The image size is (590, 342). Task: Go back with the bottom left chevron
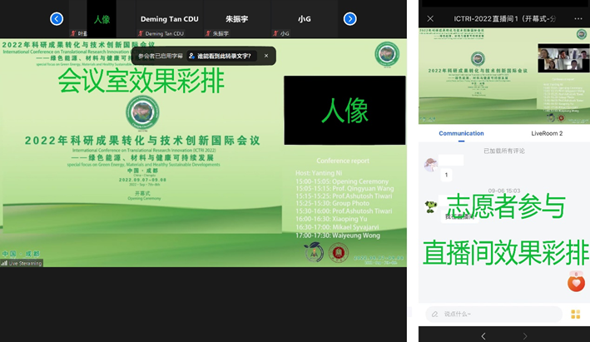(483, 335)
